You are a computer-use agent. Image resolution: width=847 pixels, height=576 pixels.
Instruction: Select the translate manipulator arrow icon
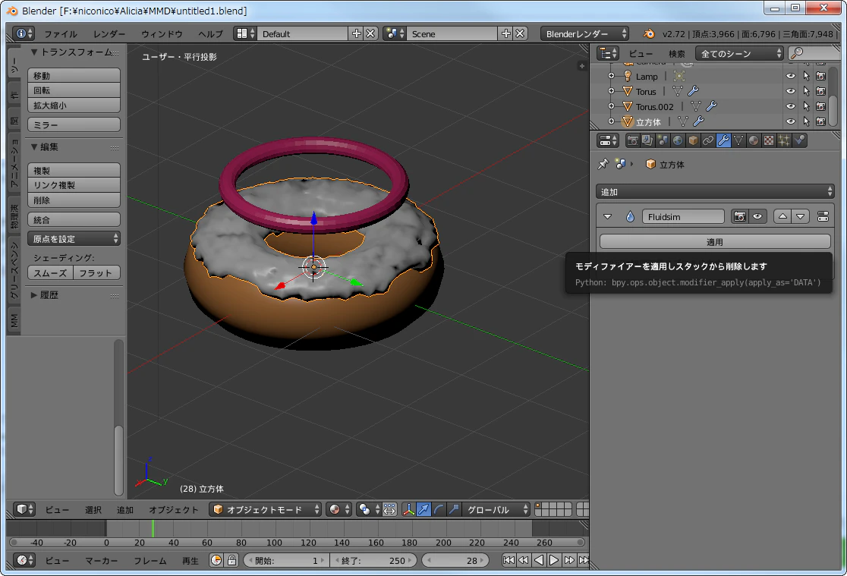[x=424, y=509]
